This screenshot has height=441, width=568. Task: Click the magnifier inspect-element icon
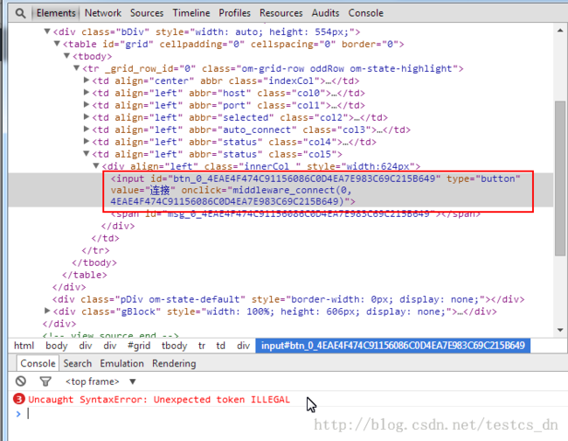20,13
